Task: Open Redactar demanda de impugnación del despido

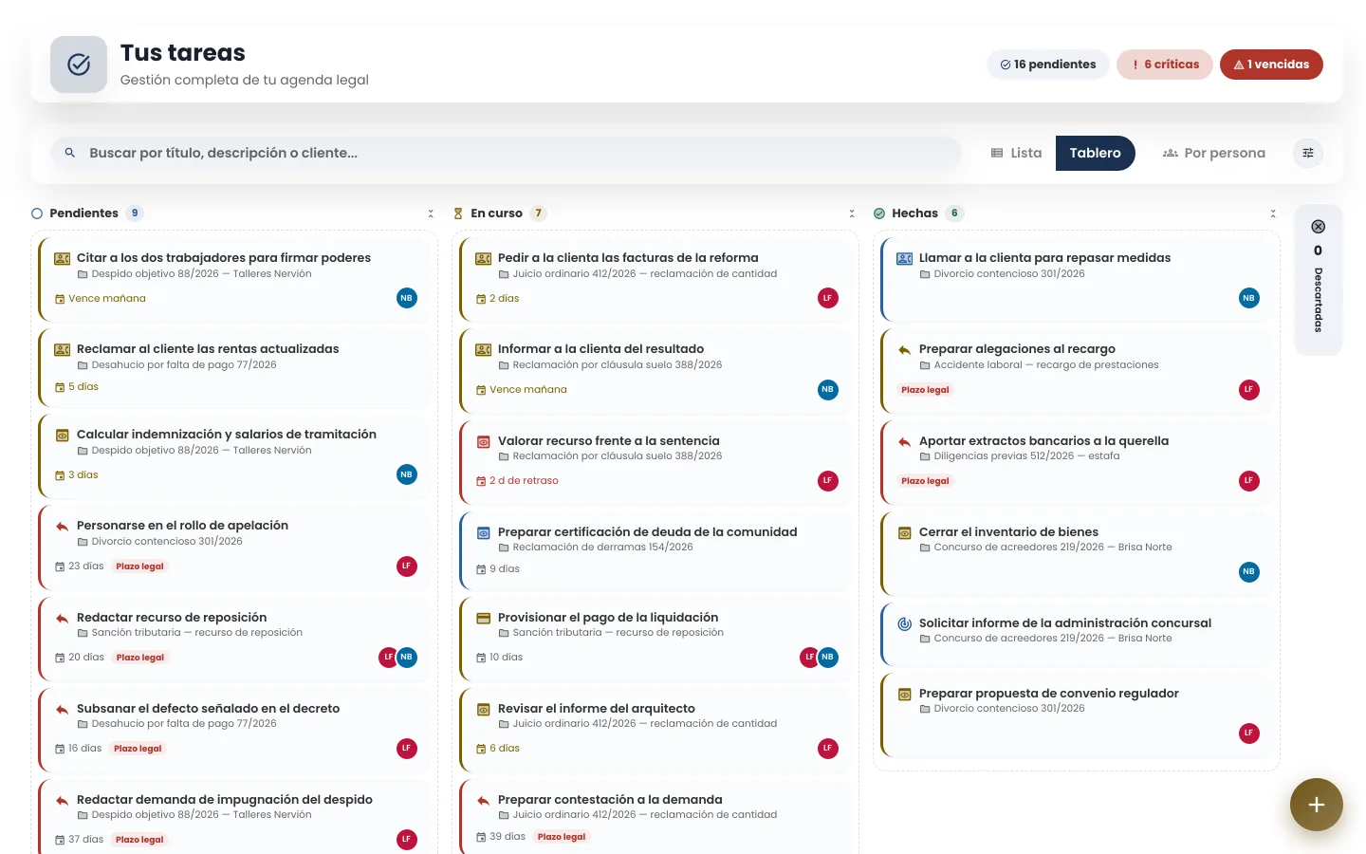Action: (234, 818)
